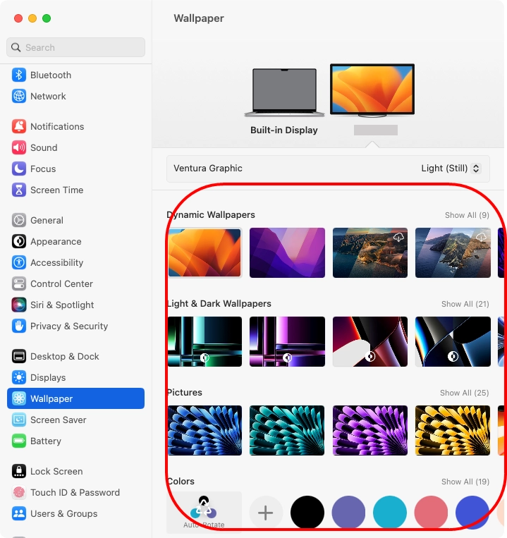Open the Notifications sidebar label
This screenshot has width=507, height=538.
(x=57, y=126)
